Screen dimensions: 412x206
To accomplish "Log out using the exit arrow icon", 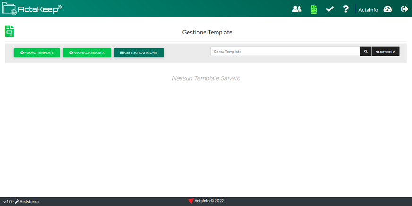I will (x=404, y=9).
